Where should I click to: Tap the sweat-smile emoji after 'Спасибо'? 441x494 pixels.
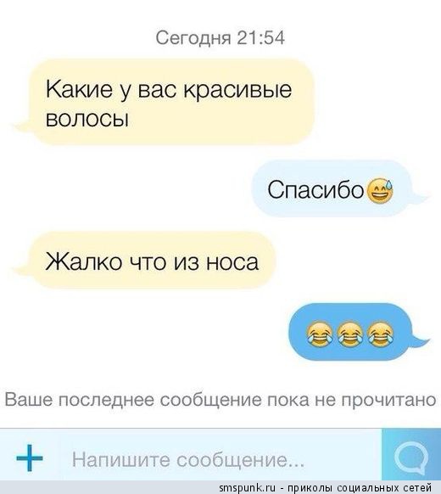click(381, 191)
